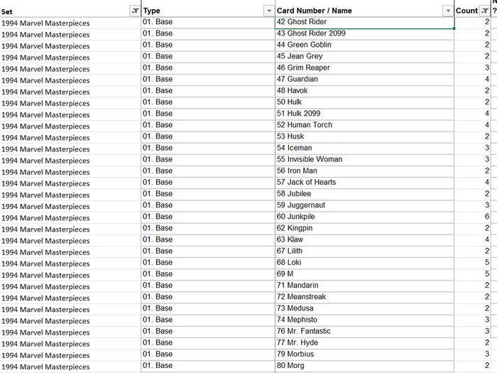This screenshot has width=497, height=373.
Task: Select cell '60 Junkpile'
Action: tap(364, 217)
